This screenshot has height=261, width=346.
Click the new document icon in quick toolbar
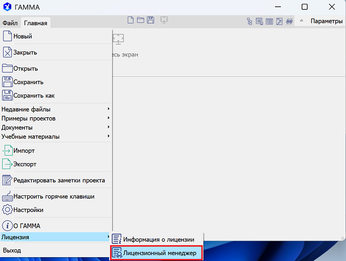coord(130,20)
